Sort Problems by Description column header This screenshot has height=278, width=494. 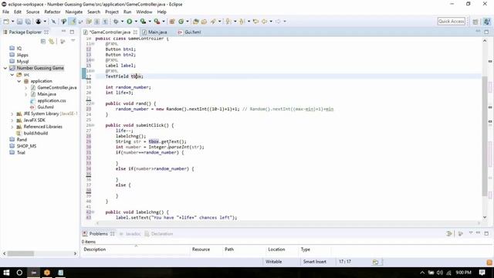click(x=136, y=249)
